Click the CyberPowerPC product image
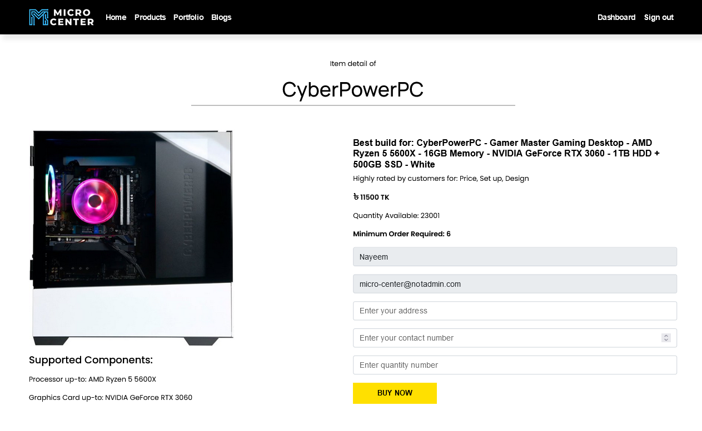Viewport: 702px width, 431px height. click(132, 237)
